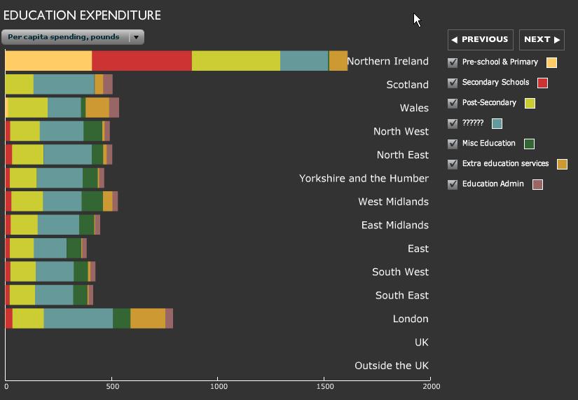
Task: Click London's teal bar segment
Action: pyautogui.click(x=78, y=319)
